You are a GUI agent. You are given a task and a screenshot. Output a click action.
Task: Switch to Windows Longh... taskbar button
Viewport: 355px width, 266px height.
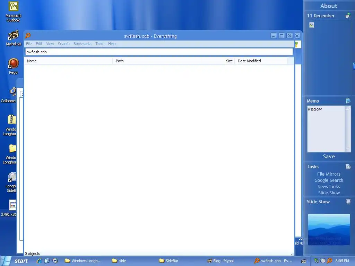[x=83, y=261]
